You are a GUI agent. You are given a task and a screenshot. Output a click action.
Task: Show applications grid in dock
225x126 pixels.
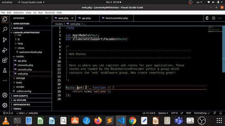(219, 120)
